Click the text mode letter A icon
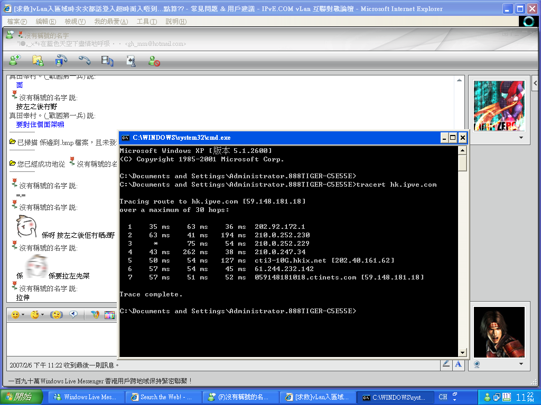 [458, 364]
